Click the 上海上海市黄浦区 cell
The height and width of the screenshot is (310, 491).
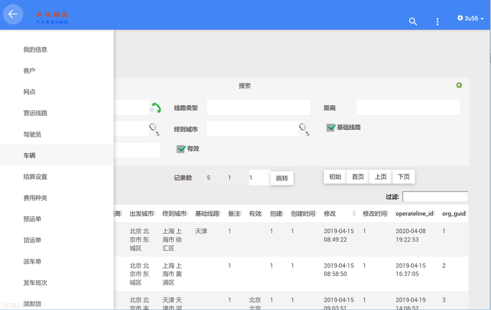(173, 274)
